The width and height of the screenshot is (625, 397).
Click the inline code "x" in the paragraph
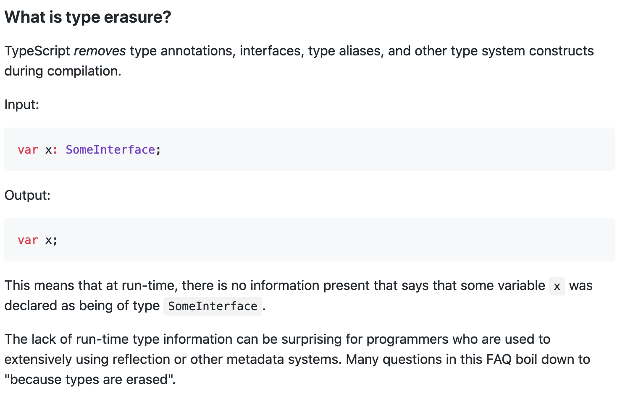pyautogui.click(x=557, y=286)
